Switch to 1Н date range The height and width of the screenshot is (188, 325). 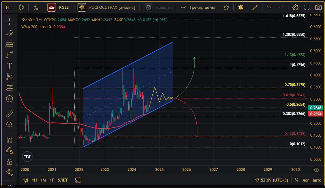coord(34,180)
